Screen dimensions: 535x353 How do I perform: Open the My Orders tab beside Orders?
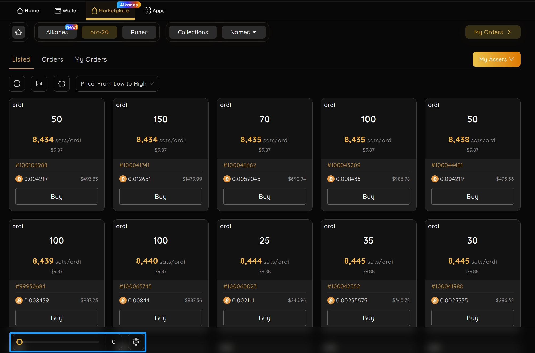point(91,59)
